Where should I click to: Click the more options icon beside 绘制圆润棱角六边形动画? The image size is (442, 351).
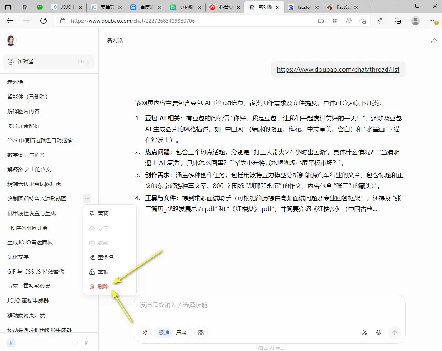[x=87, y=199]
